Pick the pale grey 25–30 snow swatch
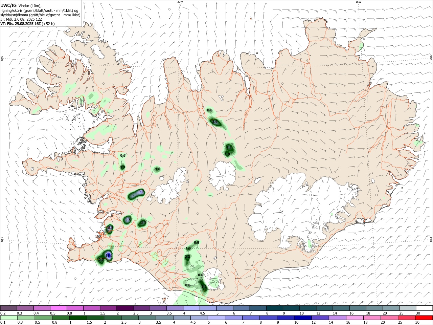 click(407, 308)
